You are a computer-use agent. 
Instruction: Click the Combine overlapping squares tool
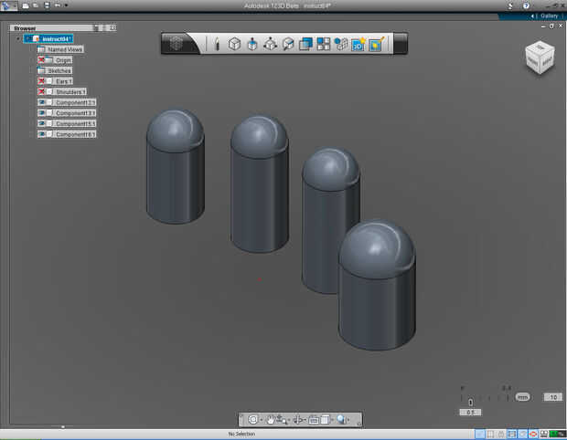pos(305,44)
